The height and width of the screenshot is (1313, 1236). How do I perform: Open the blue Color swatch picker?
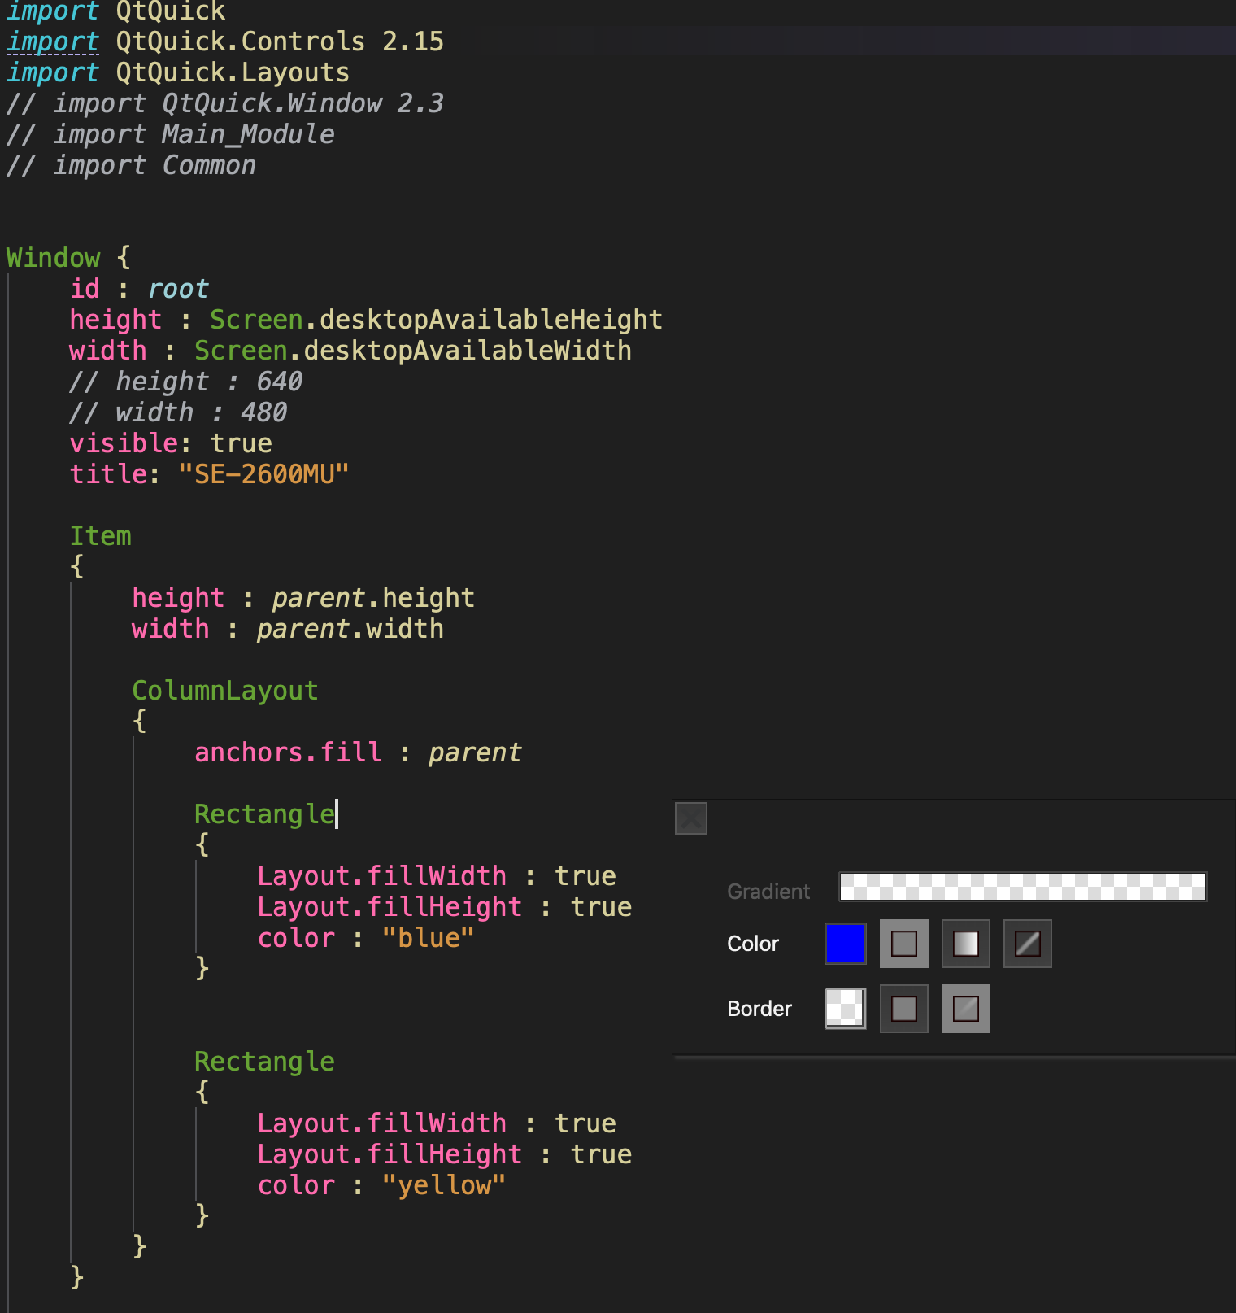point(846,944)
